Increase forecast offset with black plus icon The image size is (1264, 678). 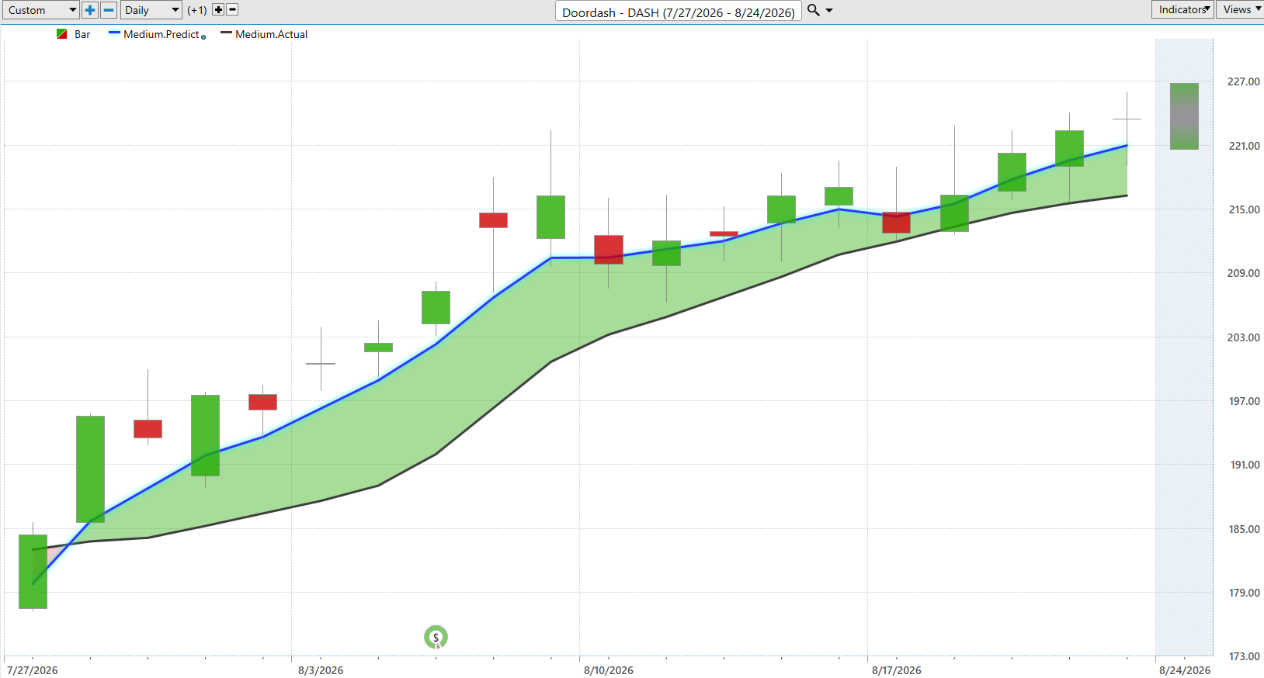click(218, 10)
